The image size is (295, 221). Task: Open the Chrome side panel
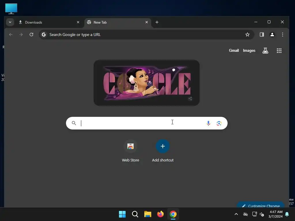coord(262,35)
